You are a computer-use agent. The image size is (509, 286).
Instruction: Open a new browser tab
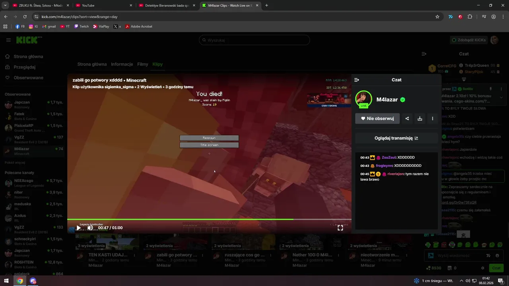click(266, 6)
